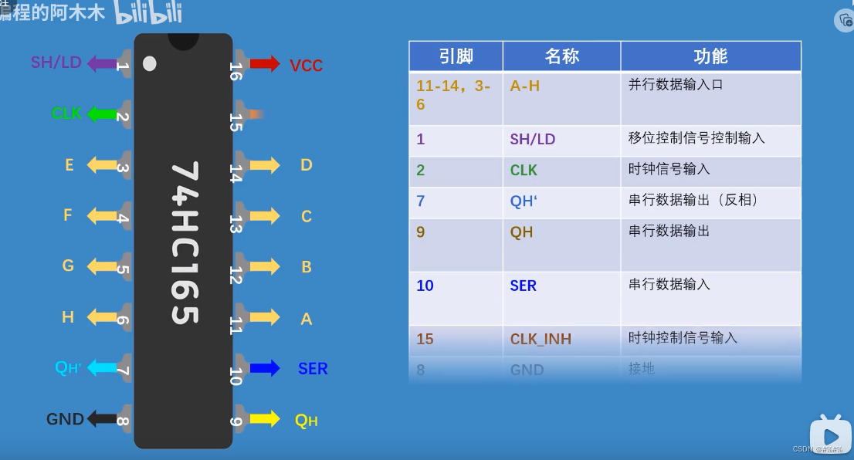
Task: Click the uploader name text at top-left
Action: [x=53, y=12]
